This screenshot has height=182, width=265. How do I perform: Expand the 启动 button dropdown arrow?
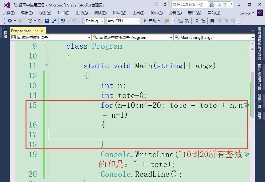point(159,21)
